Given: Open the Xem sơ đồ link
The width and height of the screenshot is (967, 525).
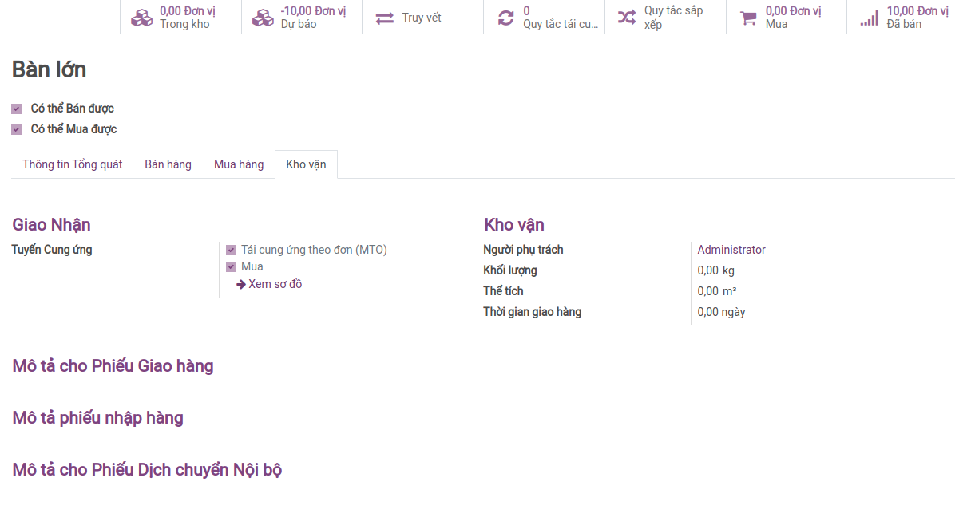Looking at the screenshot, I should (275, 284).
